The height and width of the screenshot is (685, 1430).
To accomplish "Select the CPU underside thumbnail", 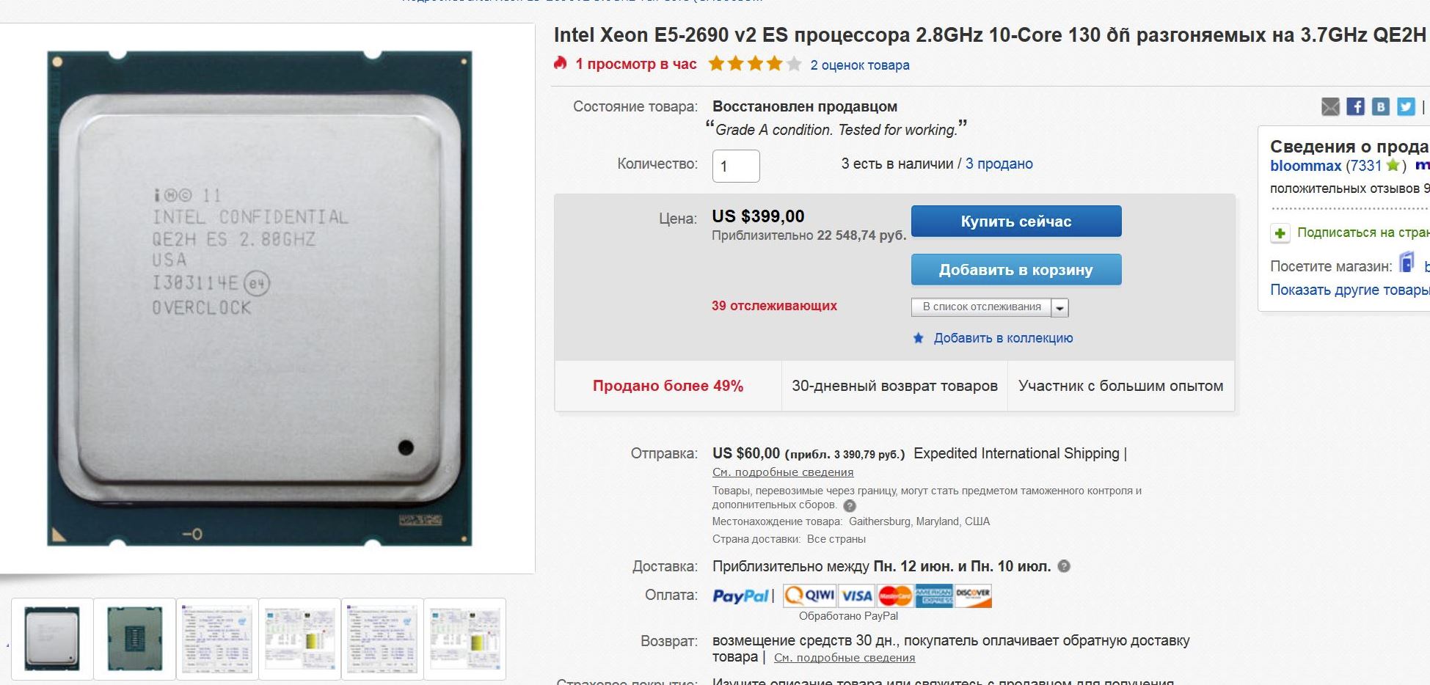I will coord(135,639).
